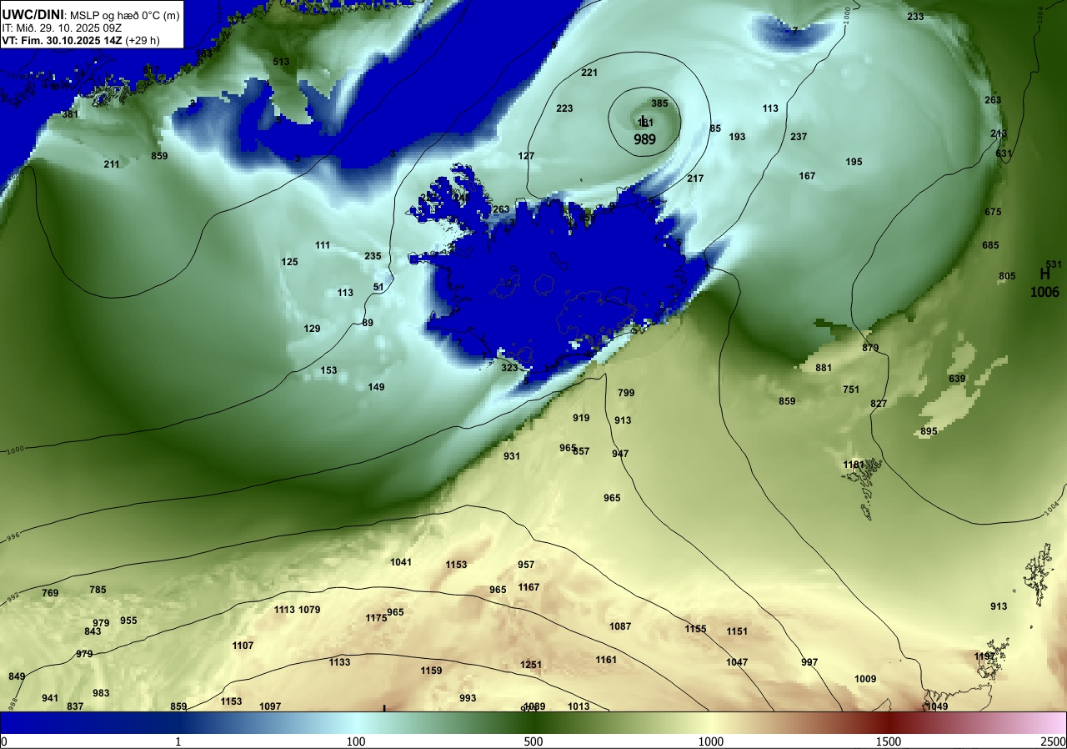Screen dimensions: 1067x749
Task: Select the valid time 'VT: Fim. 30.10.2025 14Z'
Action: 63,40
